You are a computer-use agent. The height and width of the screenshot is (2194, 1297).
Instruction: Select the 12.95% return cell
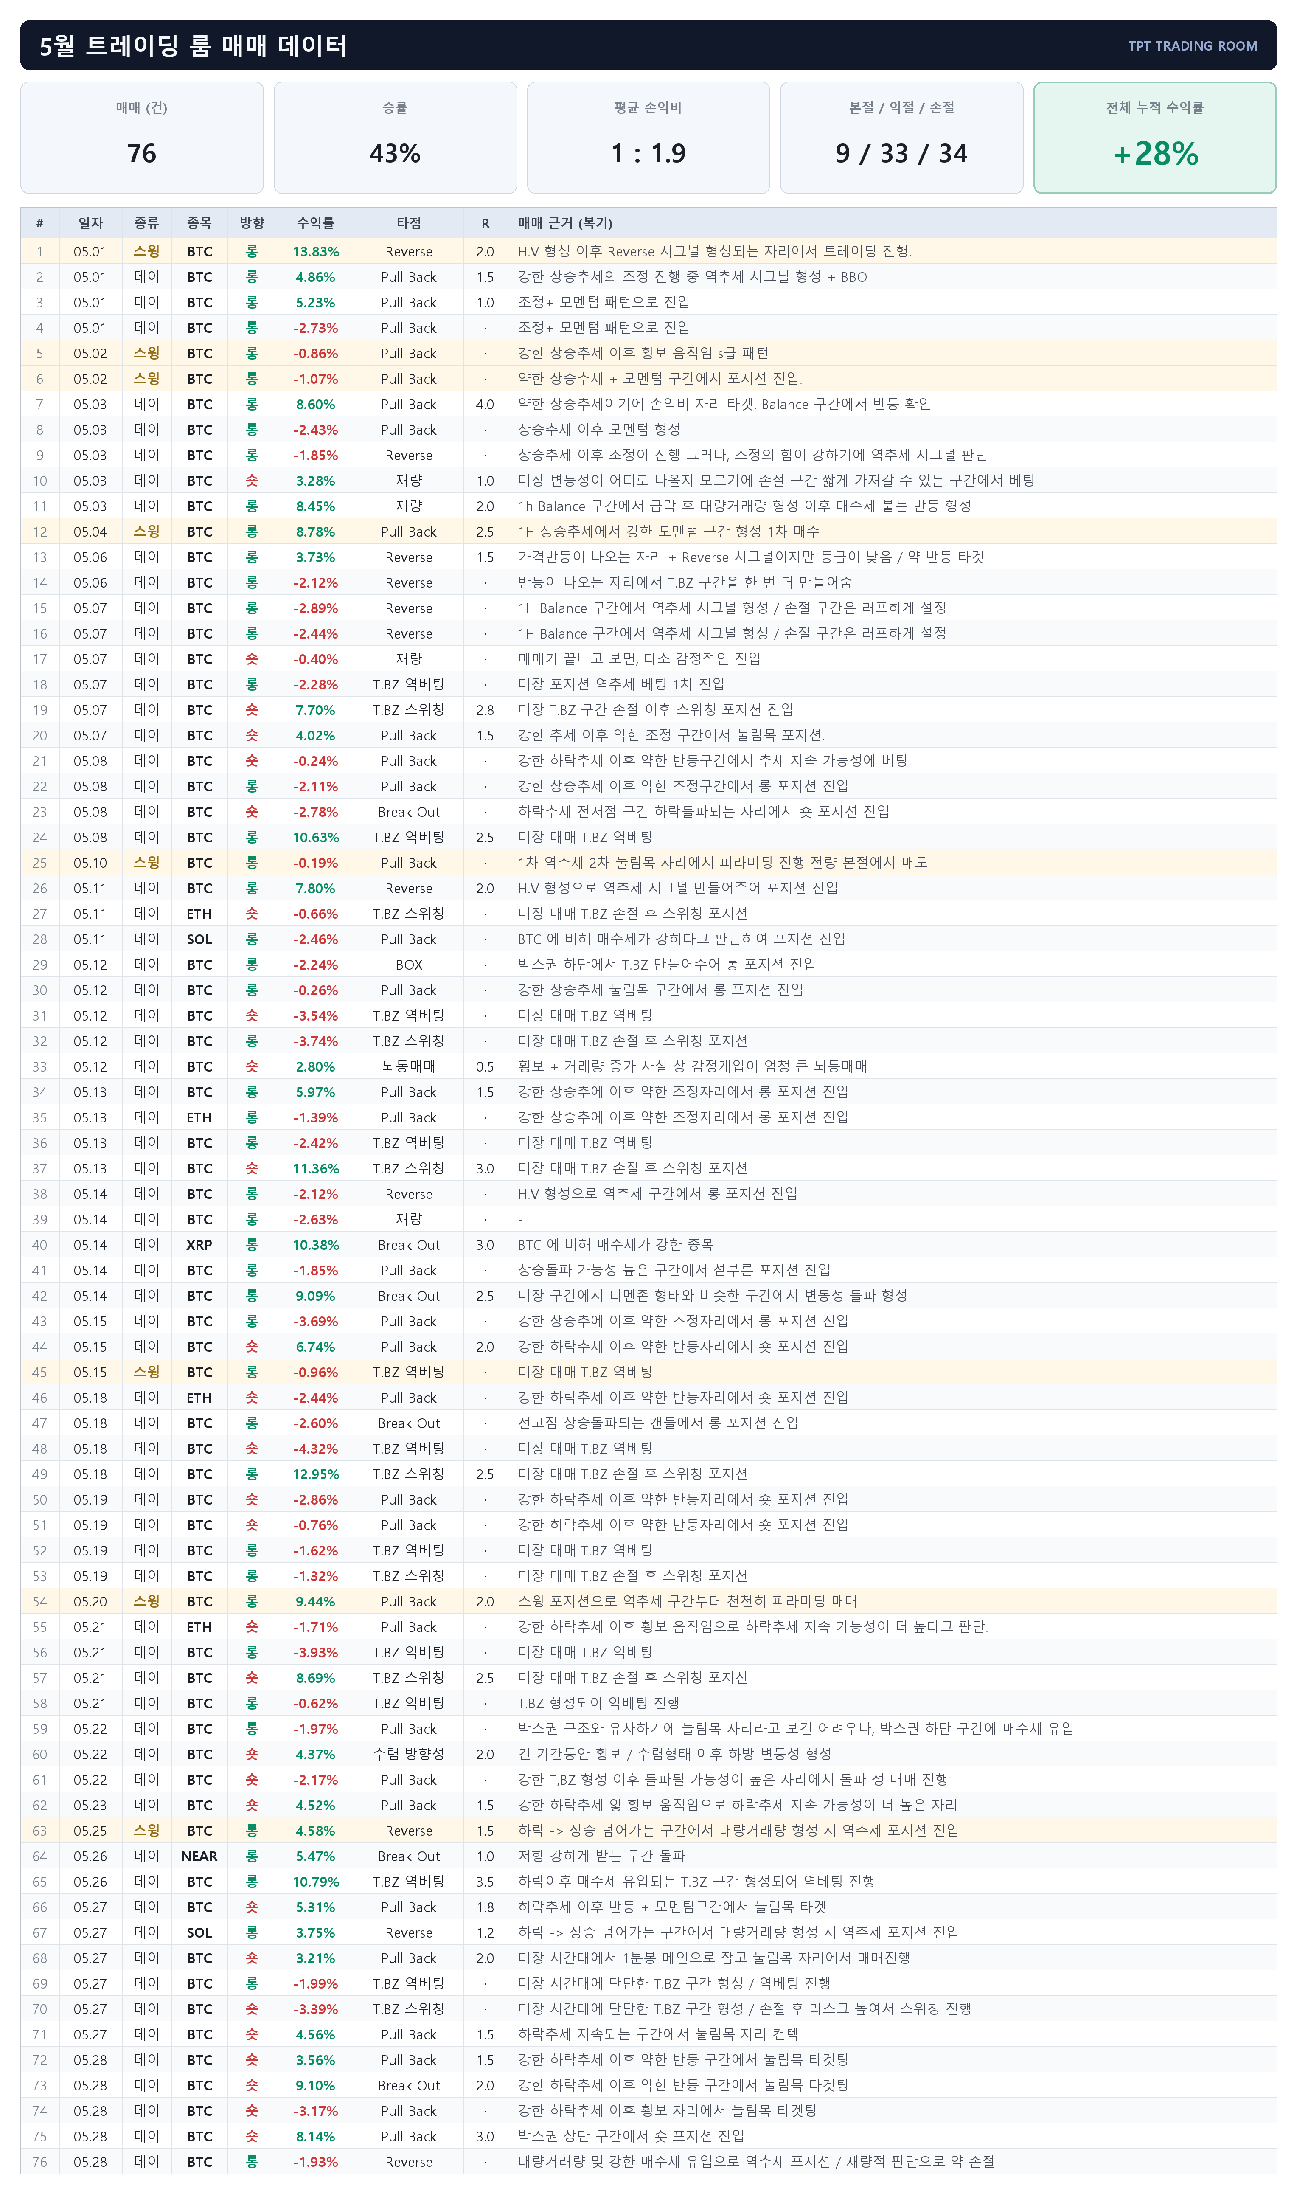click(315, 1474)
